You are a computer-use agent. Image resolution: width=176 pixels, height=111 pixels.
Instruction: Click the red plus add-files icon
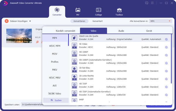7,21
